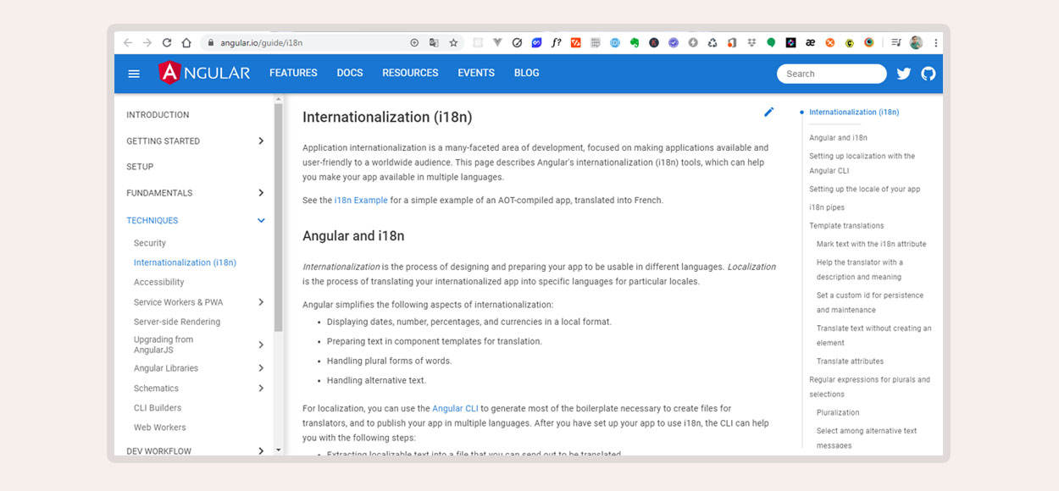1059x491 pixels.
Task: Reload the page
Action: (167, 42)
